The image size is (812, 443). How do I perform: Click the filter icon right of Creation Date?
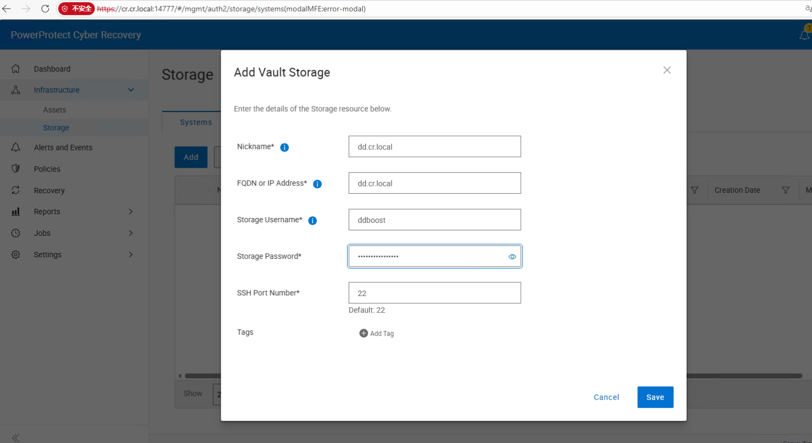click(x=786, y=190)
